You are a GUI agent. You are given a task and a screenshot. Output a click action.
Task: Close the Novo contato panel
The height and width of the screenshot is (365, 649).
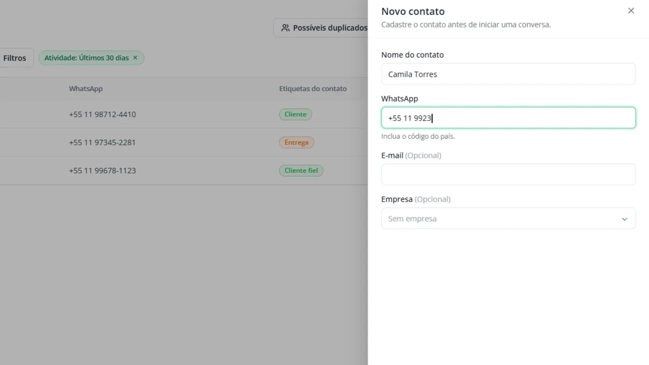pyautogui.click(x=631, y=11)
